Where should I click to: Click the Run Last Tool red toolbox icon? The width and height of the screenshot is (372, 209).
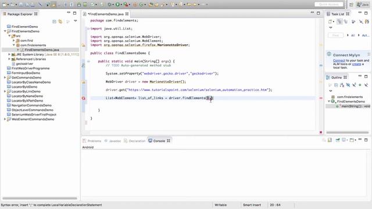pos(126,5)
